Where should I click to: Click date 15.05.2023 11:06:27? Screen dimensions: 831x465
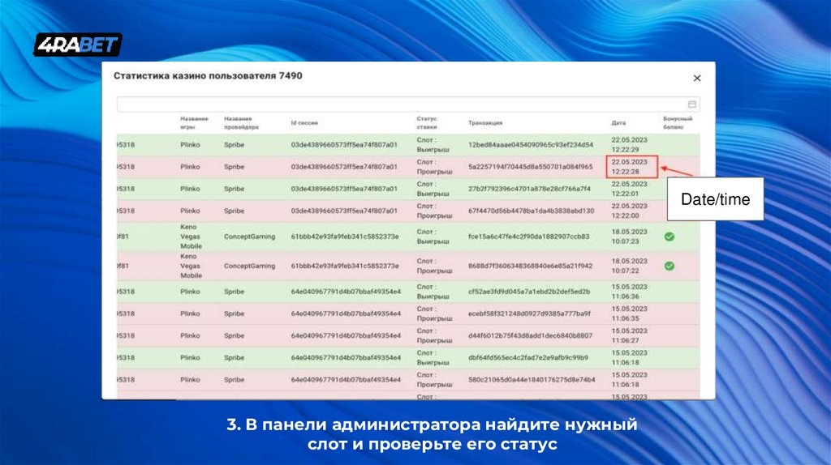pyautogui.click(x=629, y=335)
